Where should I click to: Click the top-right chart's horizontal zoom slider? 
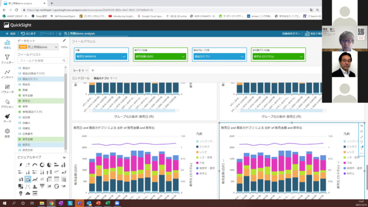pyautogui.click(x=281, y=110)
